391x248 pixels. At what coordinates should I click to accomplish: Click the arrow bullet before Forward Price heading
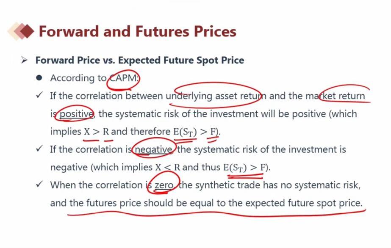(x=24, y=60)
